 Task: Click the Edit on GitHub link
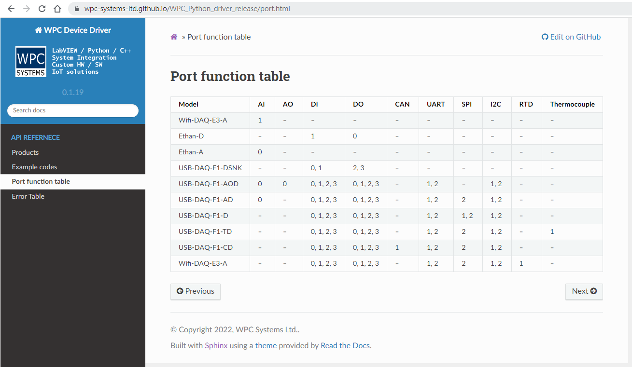coord(571,37)
